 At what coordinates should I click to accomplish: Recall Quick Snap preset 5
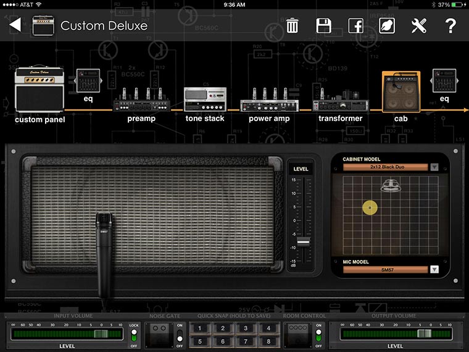200,342
